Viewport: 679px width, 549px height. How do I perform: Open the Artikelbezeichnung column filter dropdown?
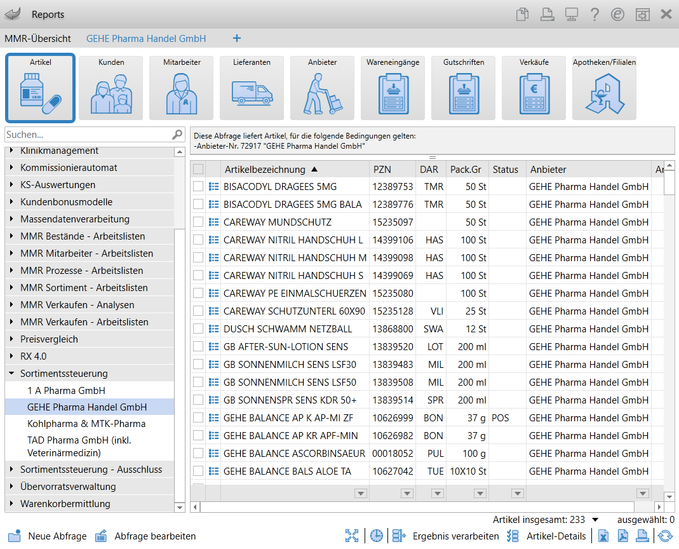(x=361, y=493)
